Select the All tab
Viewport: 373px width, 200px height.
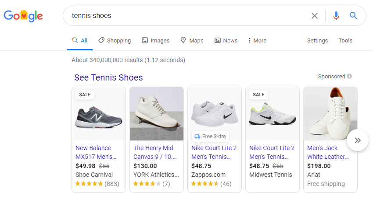click(80, 41)
